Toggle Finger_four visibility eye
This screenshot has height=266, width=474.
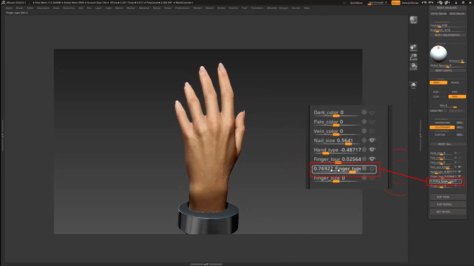[372, 159]
